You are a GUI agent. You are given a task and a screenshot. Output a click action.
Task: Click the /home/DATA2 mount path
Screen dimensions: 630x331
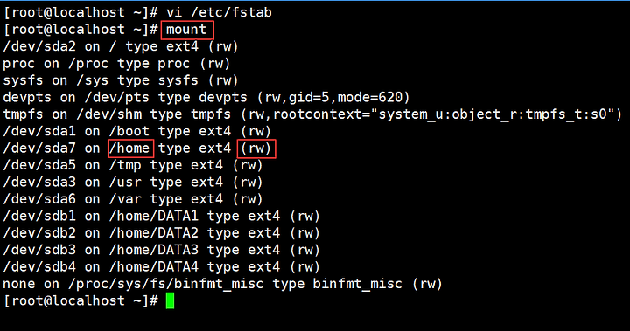point(154,233)
